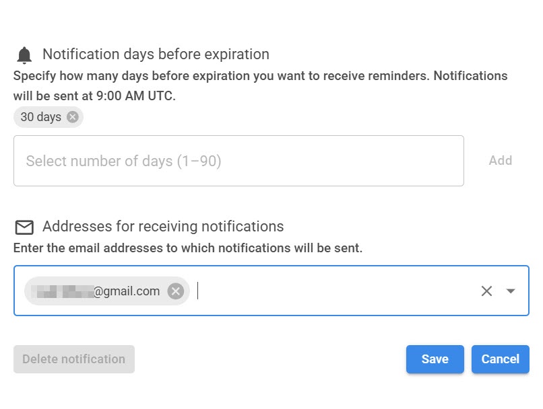
Task: Expand the email addresses dropdown arrow
Action: click(x=511, y=291)
